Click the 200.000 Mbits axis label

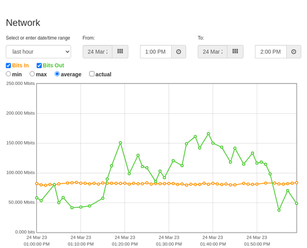pos(20,113)
